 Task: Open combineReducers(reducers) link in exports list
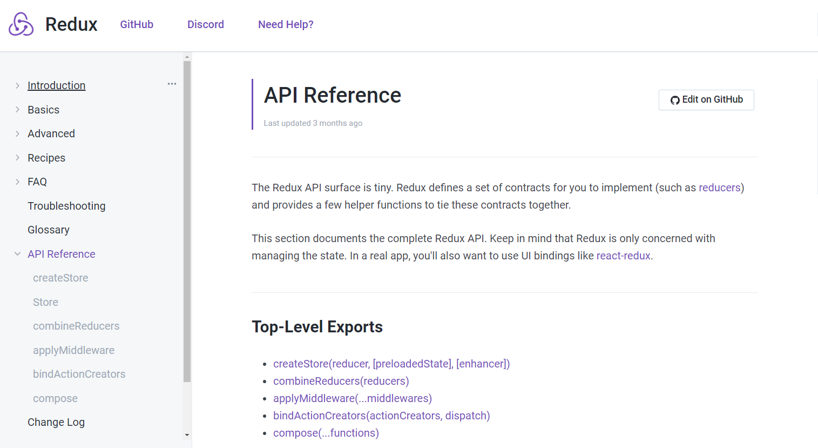point(341,381)
